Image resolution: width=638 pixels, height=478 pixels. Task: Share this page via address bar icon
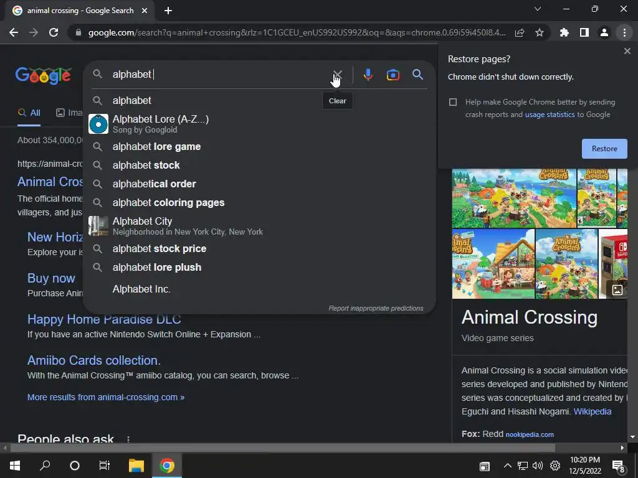(520, 32)
